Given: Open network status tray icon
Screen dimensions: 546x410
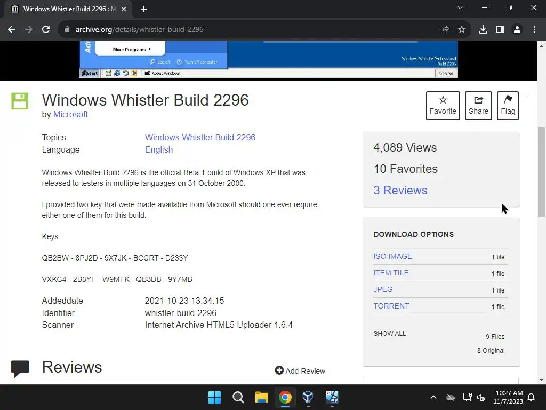Looking at the screenshot, I should click(x=467, y=397).
